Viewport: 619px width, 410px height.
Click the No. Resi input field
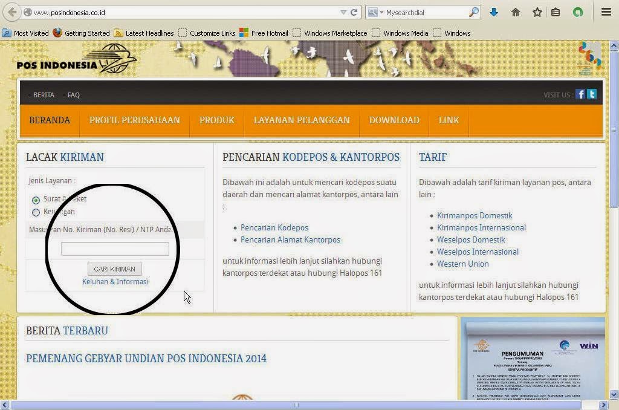[115, 249]
